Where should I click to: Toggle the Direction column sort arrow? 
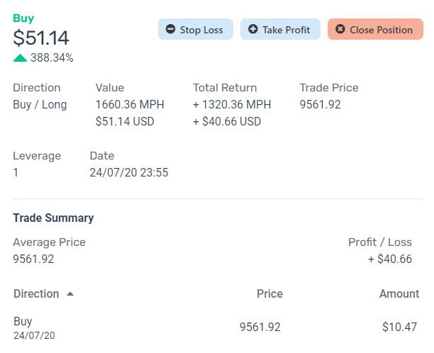[70, 293]
